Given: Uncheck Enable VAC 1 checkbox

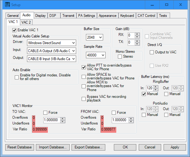Looking at the screenshot, I should pyautogui.click(x=14, y=30).
